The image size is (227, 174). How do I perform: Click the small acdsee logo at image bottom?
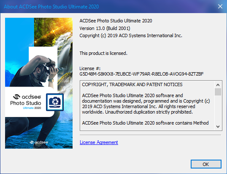tap(39, 142)
